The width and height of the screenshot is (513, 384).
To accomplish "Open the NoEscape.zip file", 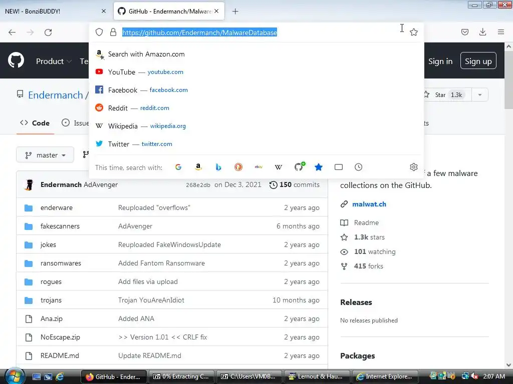I will point(60,337).
